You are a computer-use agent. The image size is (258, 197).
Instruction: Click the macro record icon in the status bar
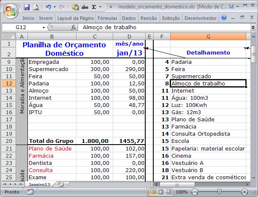click(30, 192)
